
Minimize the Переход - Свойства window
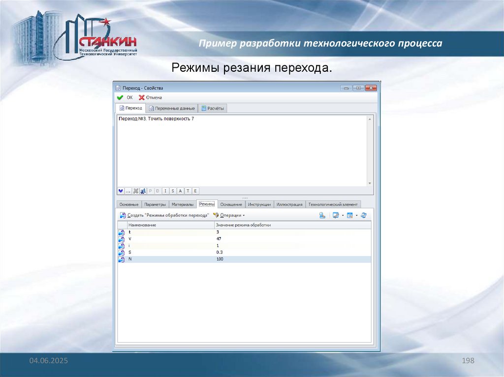pos(346,88)
